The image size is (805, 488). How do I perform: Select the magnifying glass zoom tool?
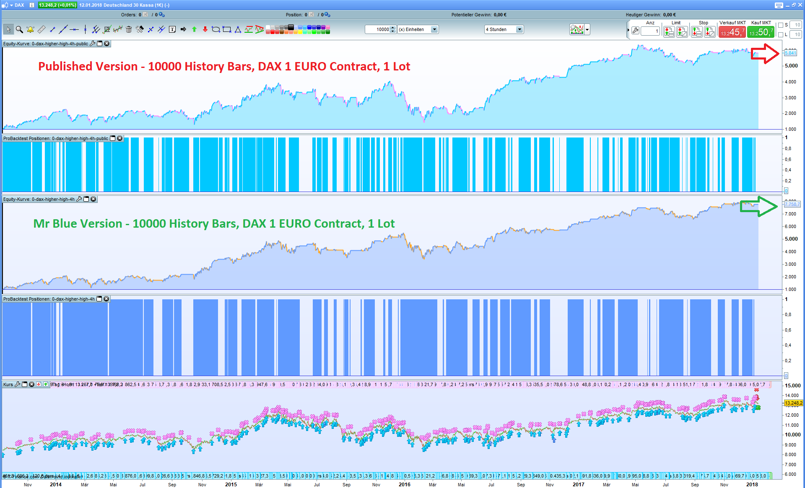point(19,29)
